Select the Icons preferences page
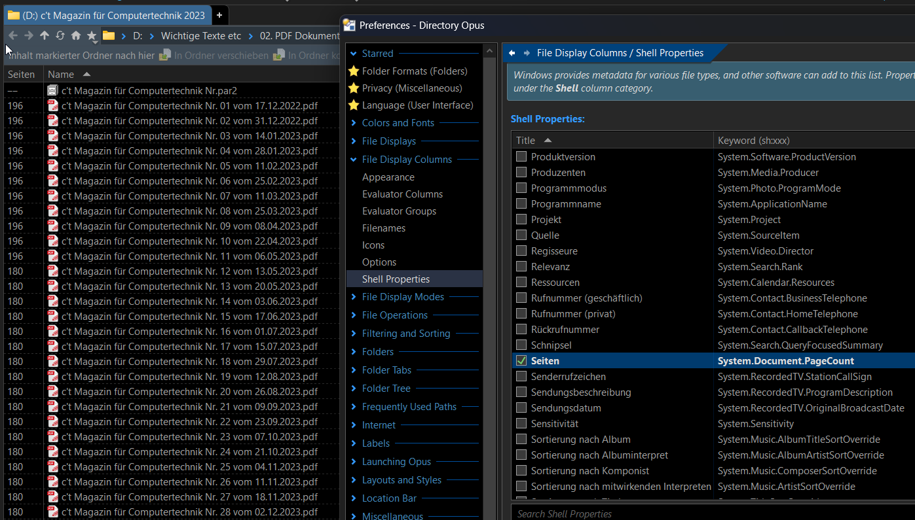Viewport: 915px width, 520px height. [373, 245]
